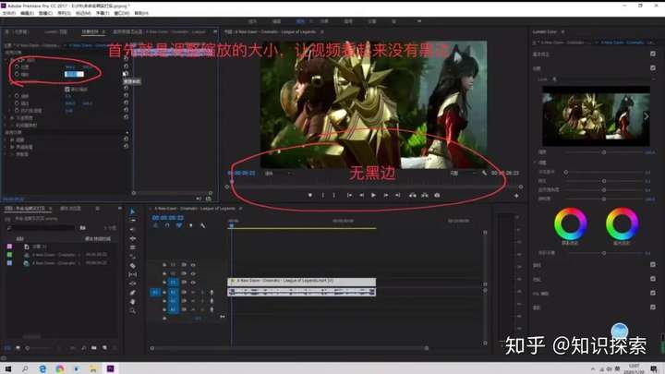Step back one frame in Program monitor

pyautogui.click(x=361, y=195)
